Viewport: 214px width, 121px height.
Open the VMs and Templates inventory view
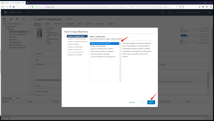(11, 19)
